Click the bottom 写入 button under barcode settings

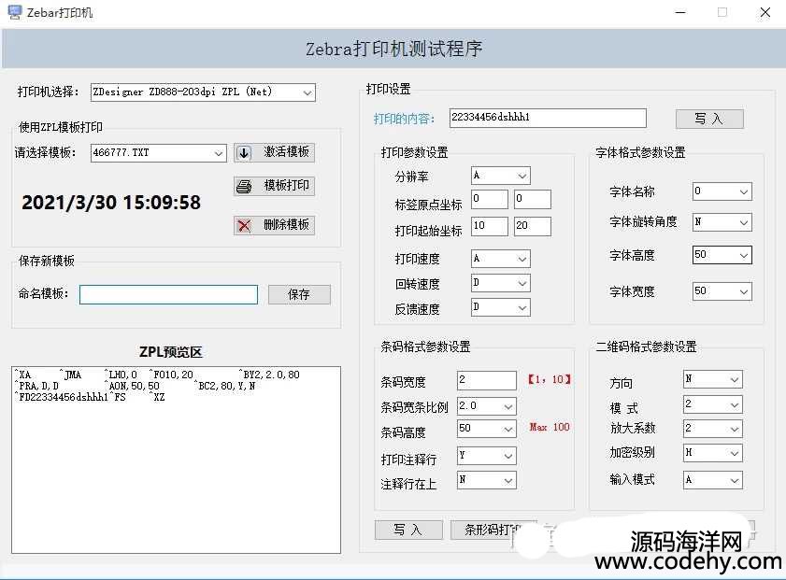tap(408, 530)
